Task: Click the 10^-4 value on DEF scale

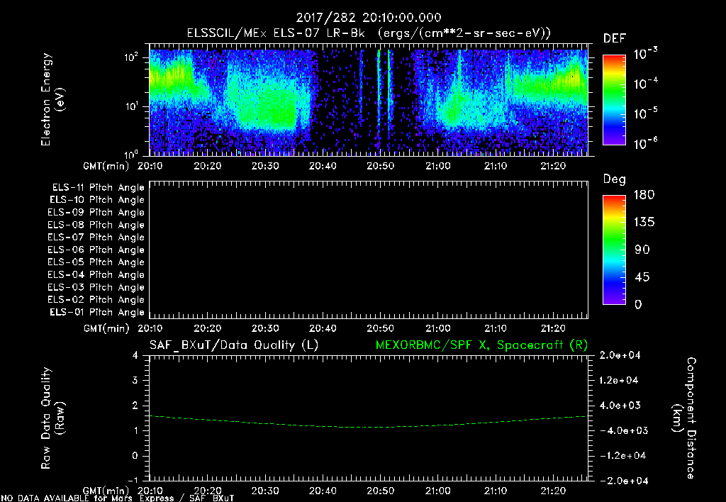Action: (x=645, y=83)
